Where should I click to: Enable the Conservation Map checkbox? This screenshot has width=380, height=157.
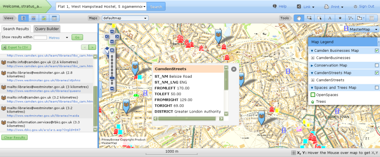tap(377, 65)
